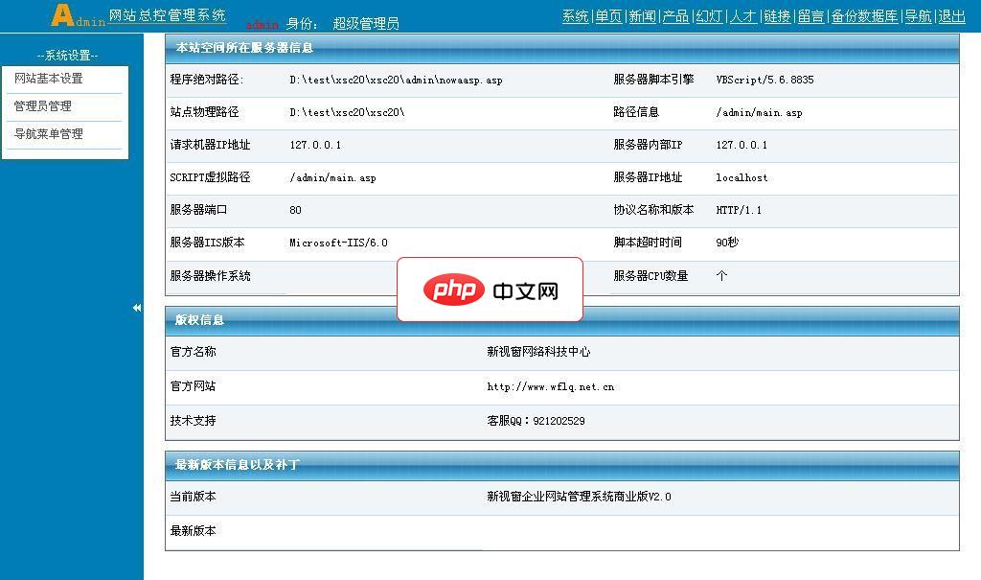Viewport: 981px width, 580px height.
Task: Open the 系统 menu
Action: click(575, 16)
